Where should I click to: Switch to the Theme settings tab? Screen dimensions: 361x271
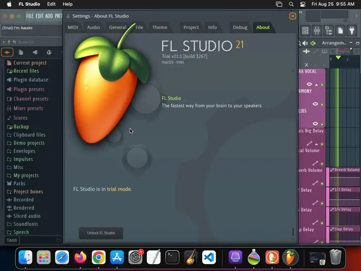tap(160, 28)
